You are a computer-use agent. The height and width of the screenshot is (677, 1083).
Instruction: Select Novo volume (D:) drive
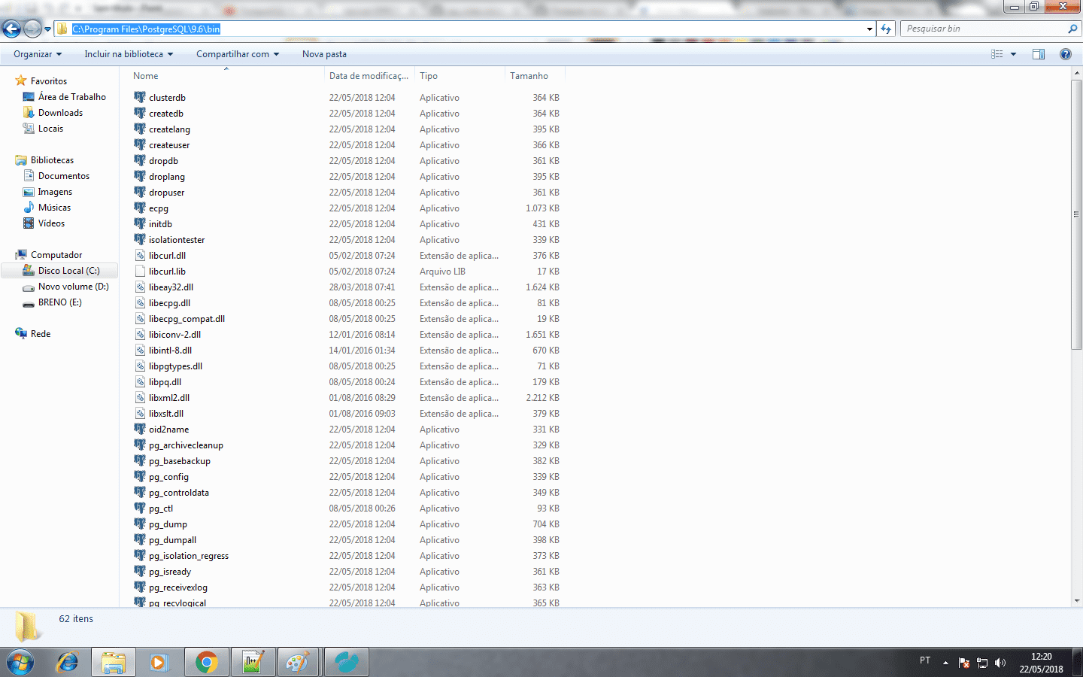(73, 286)
